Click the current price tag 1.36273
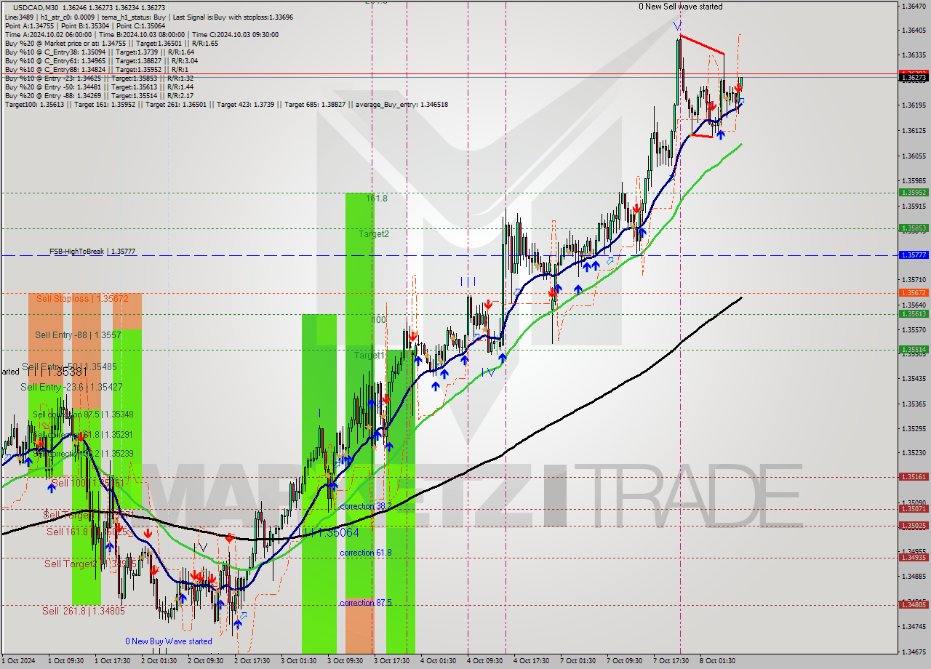The height and width of the screenshot is (669, 931). (x=914, y=77)
